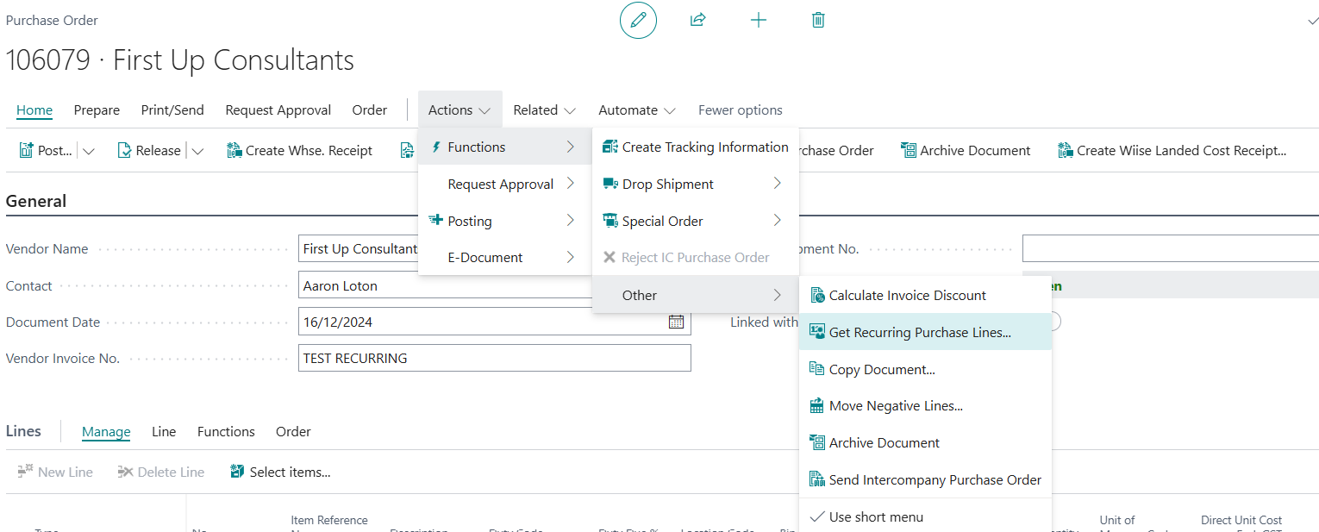The width and height of the screenshot is (1319, 532).
Task: Click Send Intercompany Purchase Order
Action: pos(925,479)
